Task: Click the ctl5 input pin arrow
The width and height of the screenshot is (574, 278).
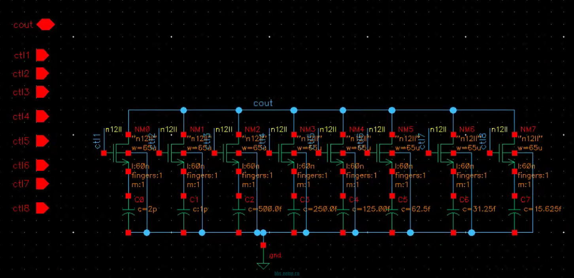Action: pos(42,141)
